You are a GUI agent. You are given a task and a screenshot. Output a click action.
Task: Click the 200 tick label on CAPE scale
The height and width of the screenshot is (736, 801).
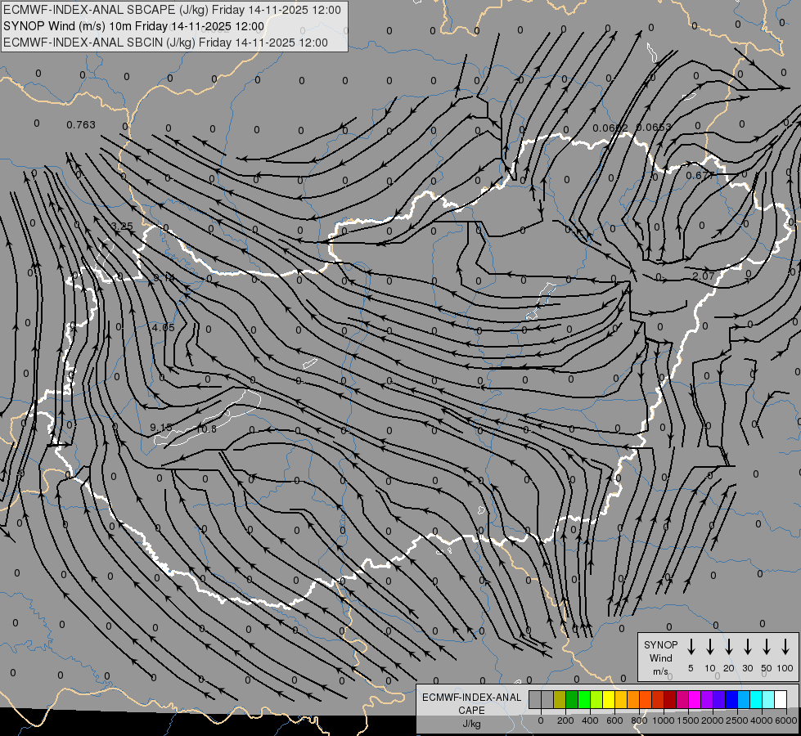(565, 720)
